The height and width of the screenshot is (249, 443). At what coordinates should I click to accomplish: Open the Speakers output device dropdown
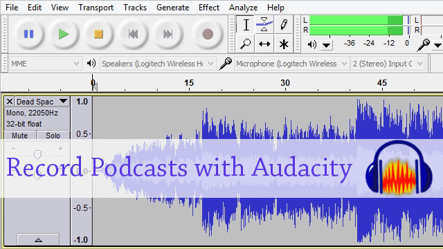(158, 64)
